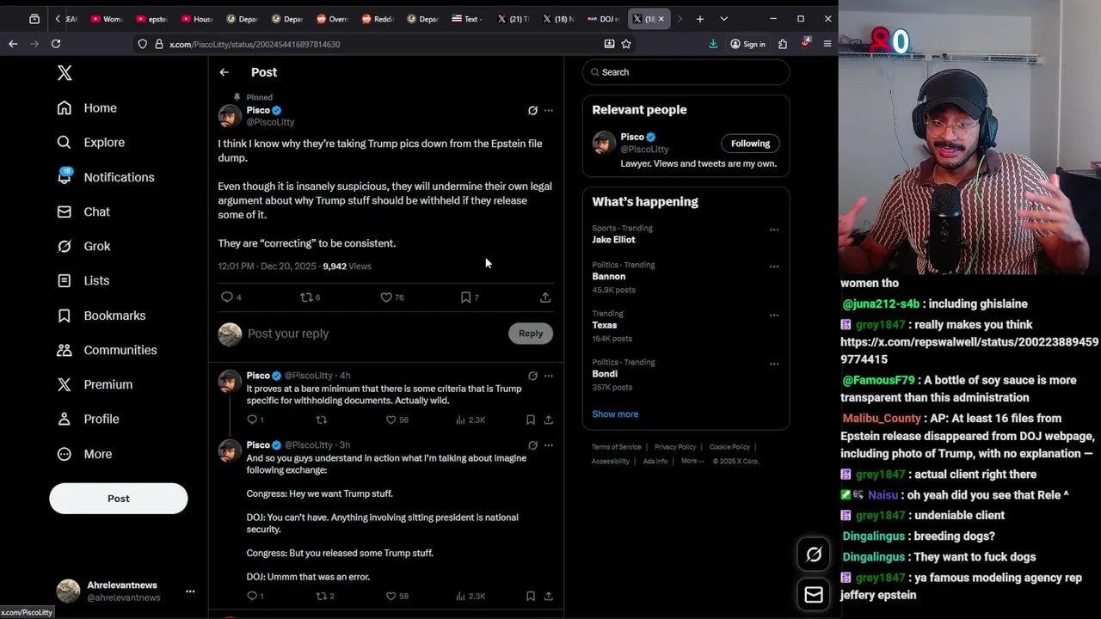The width and height of the screenshot is (1101, 619).
Task: Open Profile from the sidebar
Action: 88,419
